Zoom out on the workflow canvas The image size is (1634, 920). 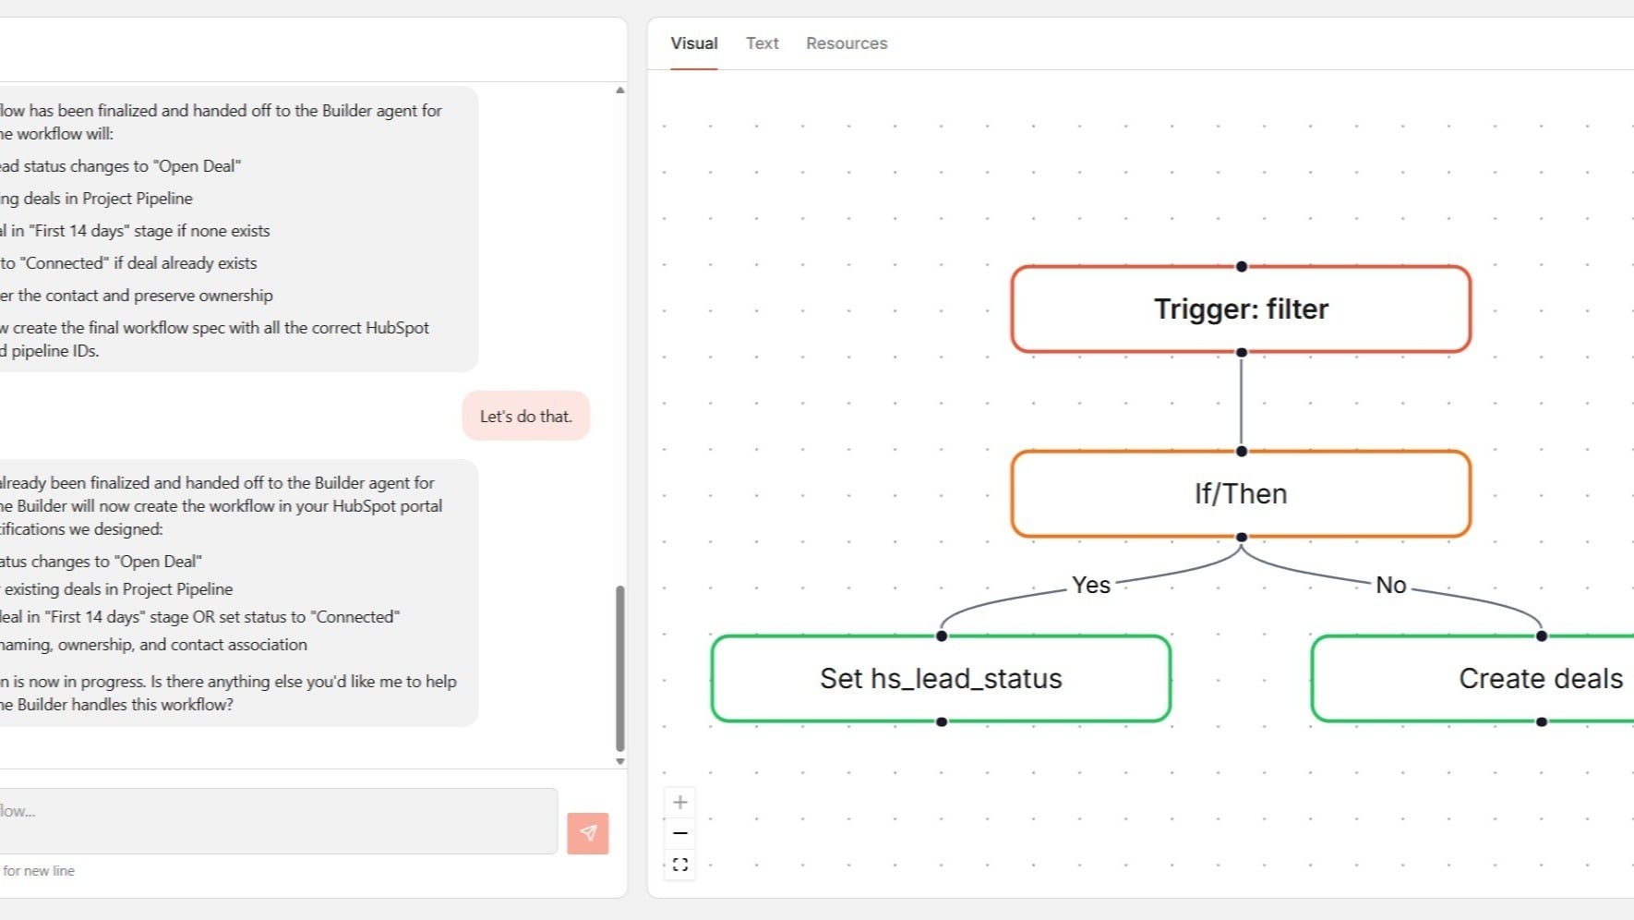[x=680, y=833]
